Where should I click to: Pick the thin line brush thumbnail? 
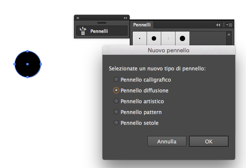click(168, 38)
